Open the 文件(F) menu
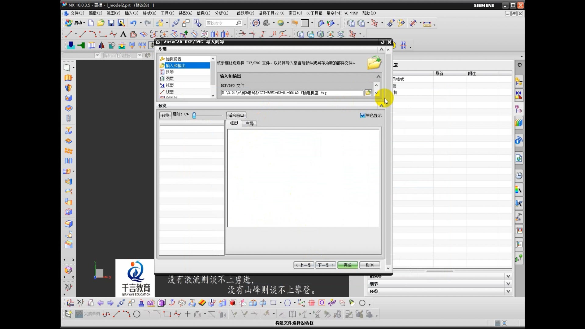Viewport: 585px width, 329px height. click(77, 13)
